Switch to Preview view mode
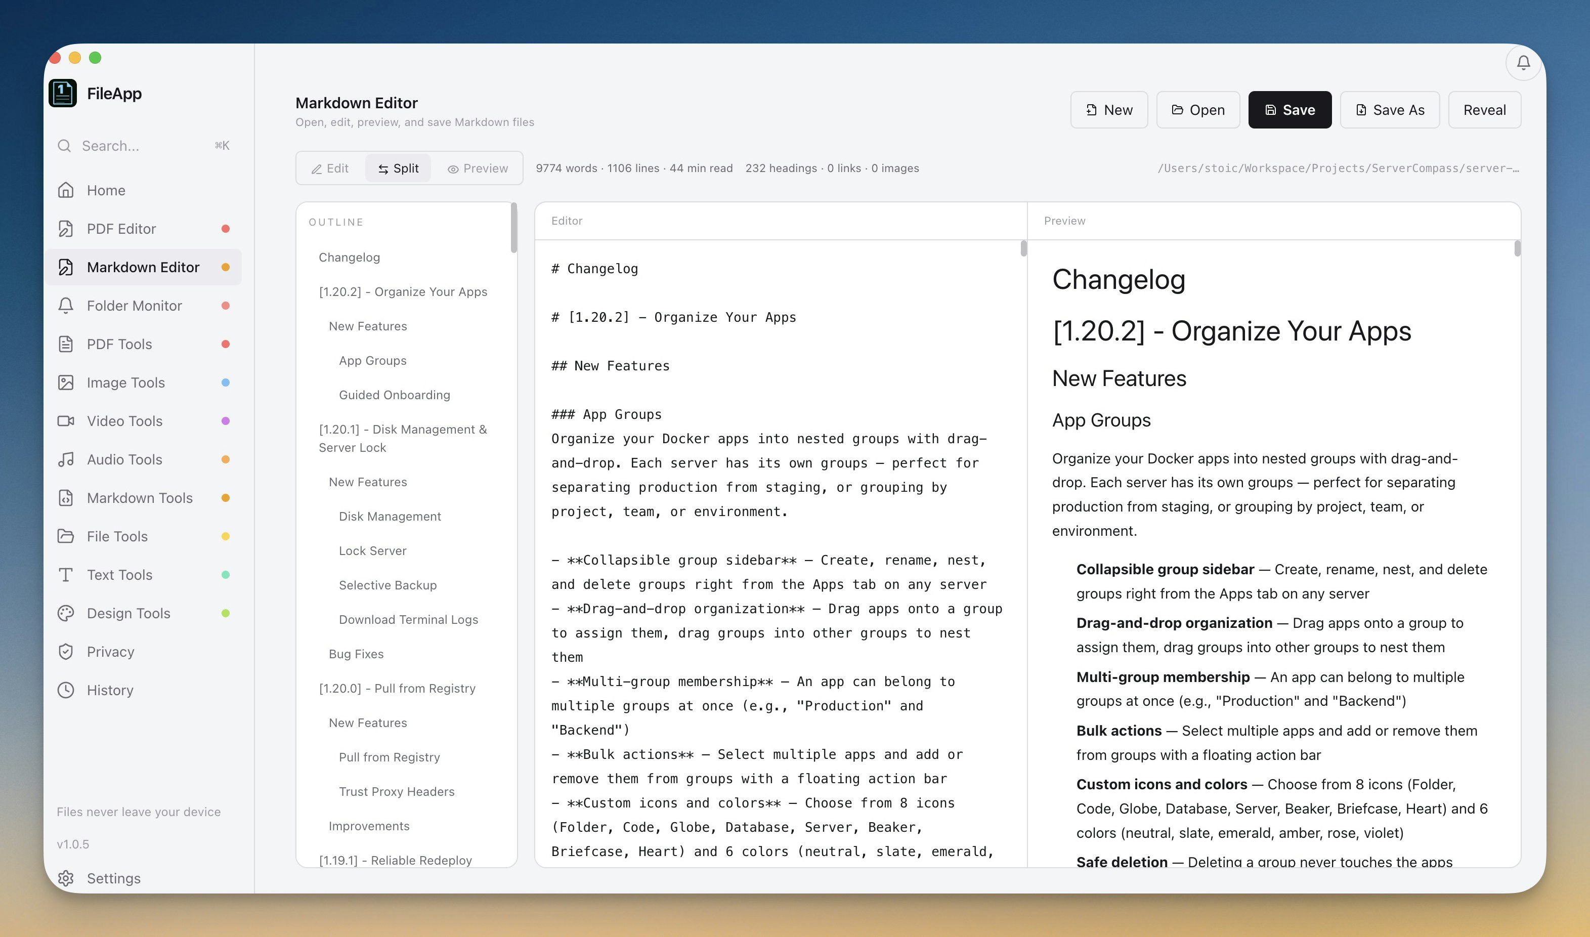The image size is (1590, 937). [x=478, y=168]
